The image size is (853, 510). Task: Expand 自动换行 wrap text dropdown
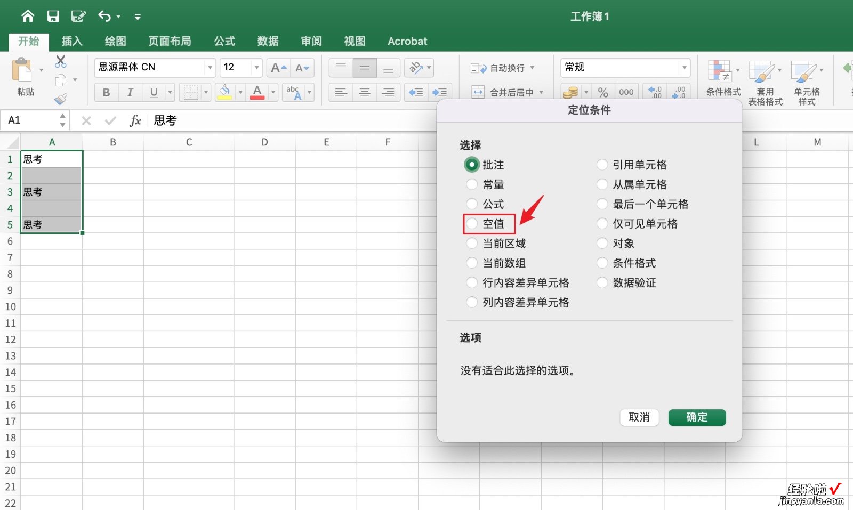(532, 68)
